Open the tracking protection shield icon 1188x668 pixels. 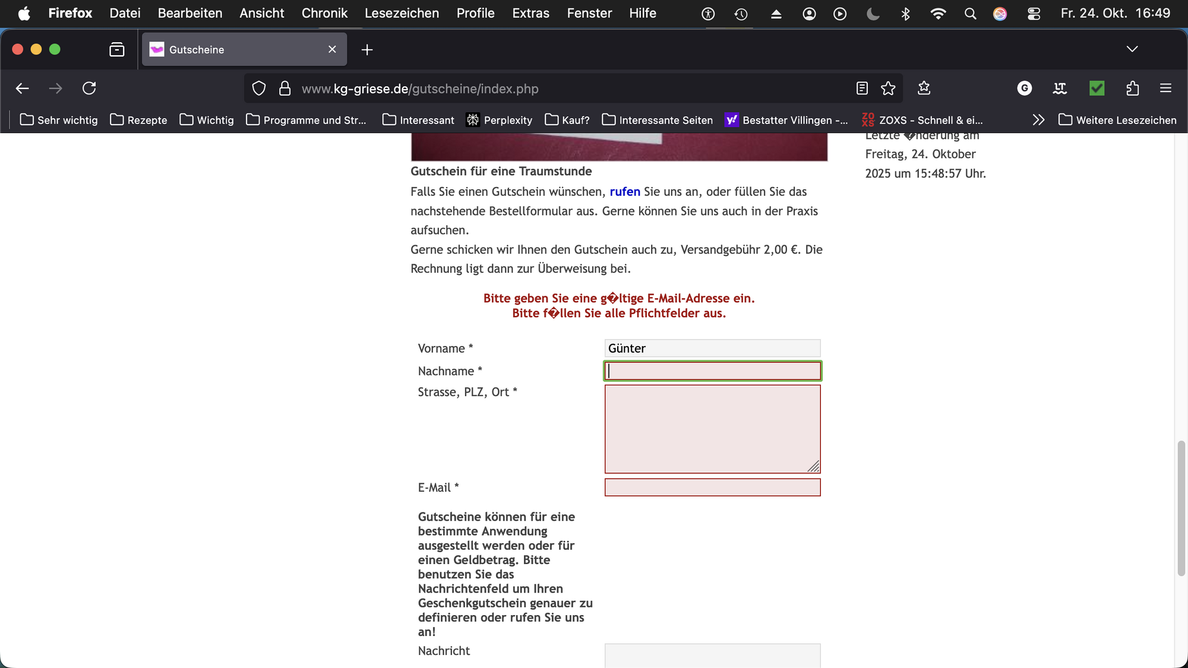click(259, 88)
